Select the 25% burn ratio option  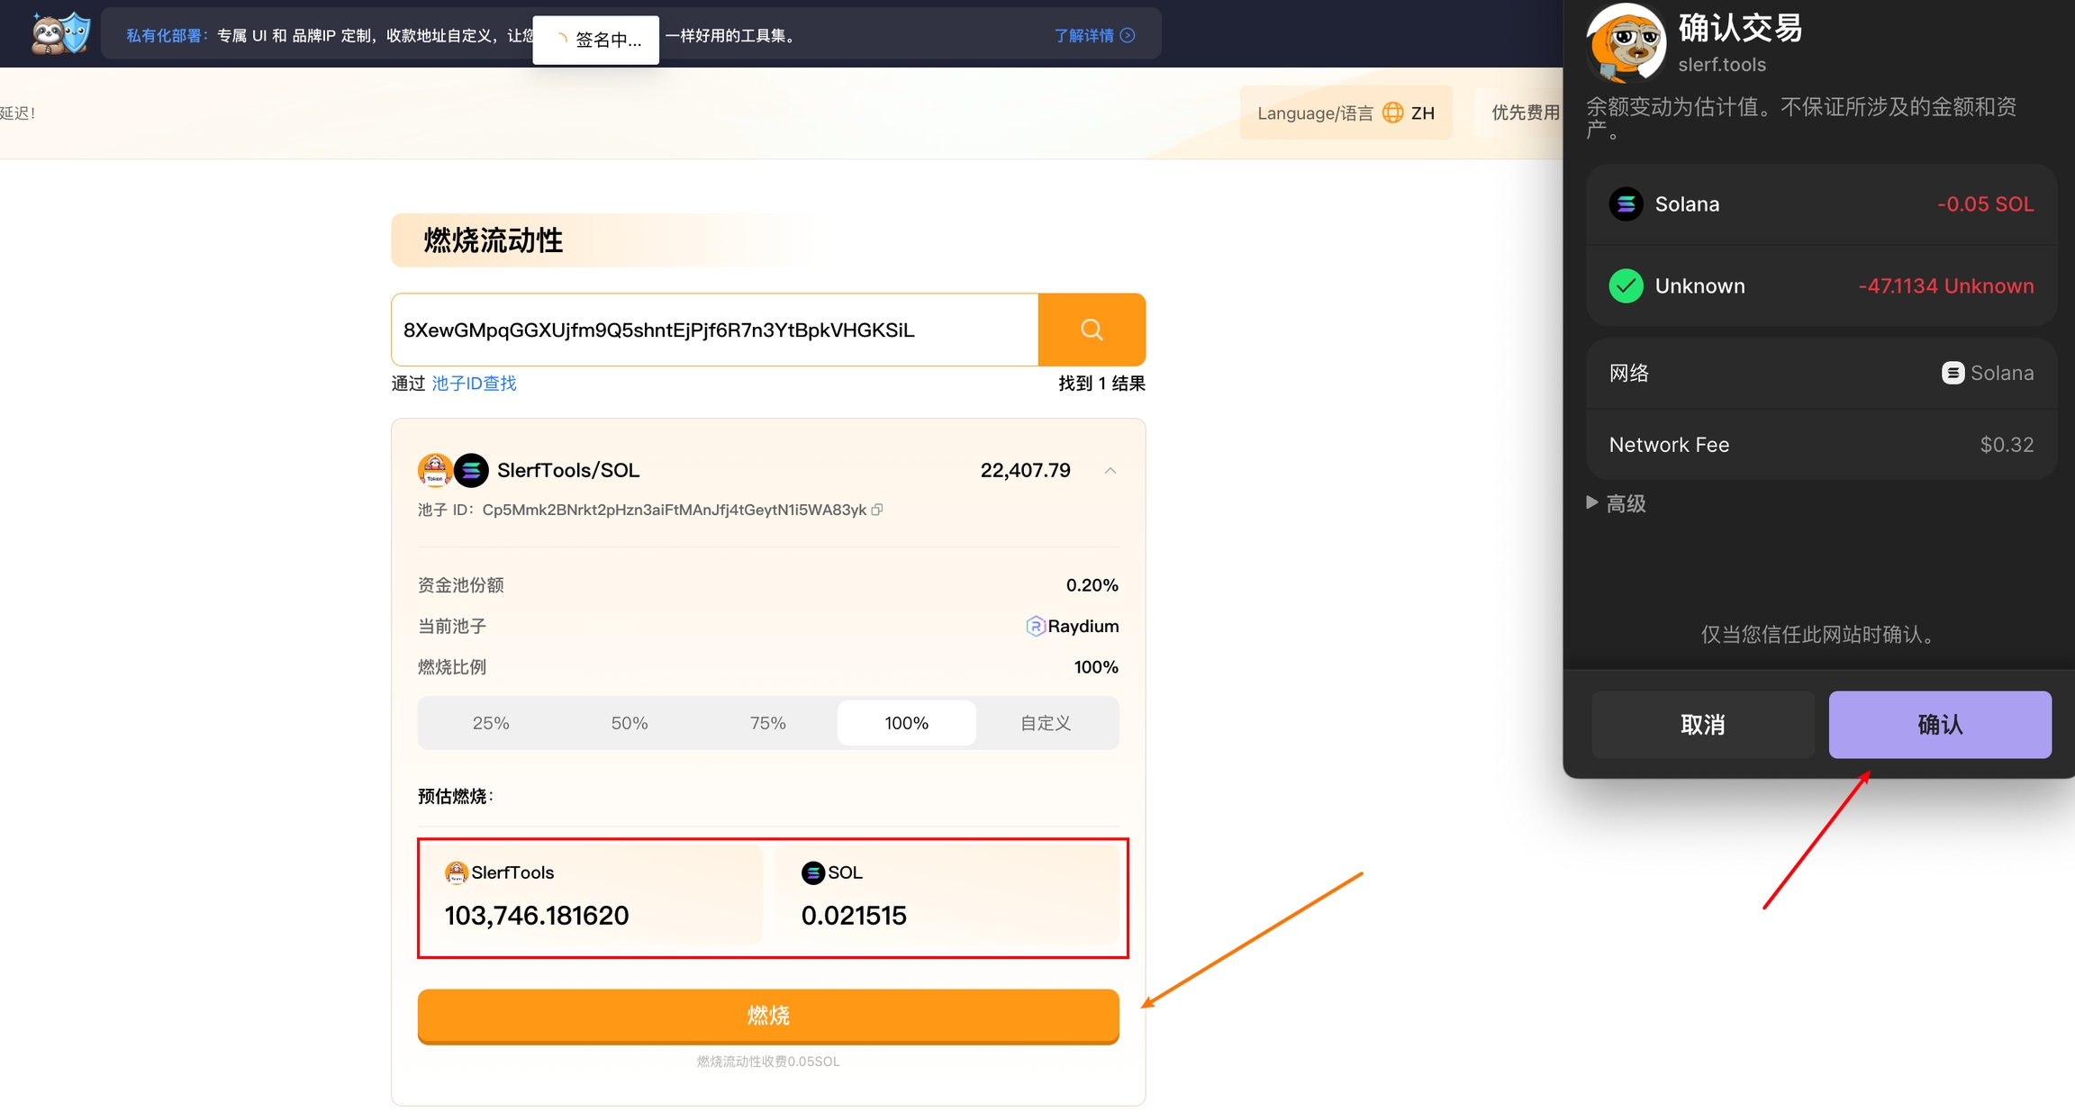click(491, 723)
